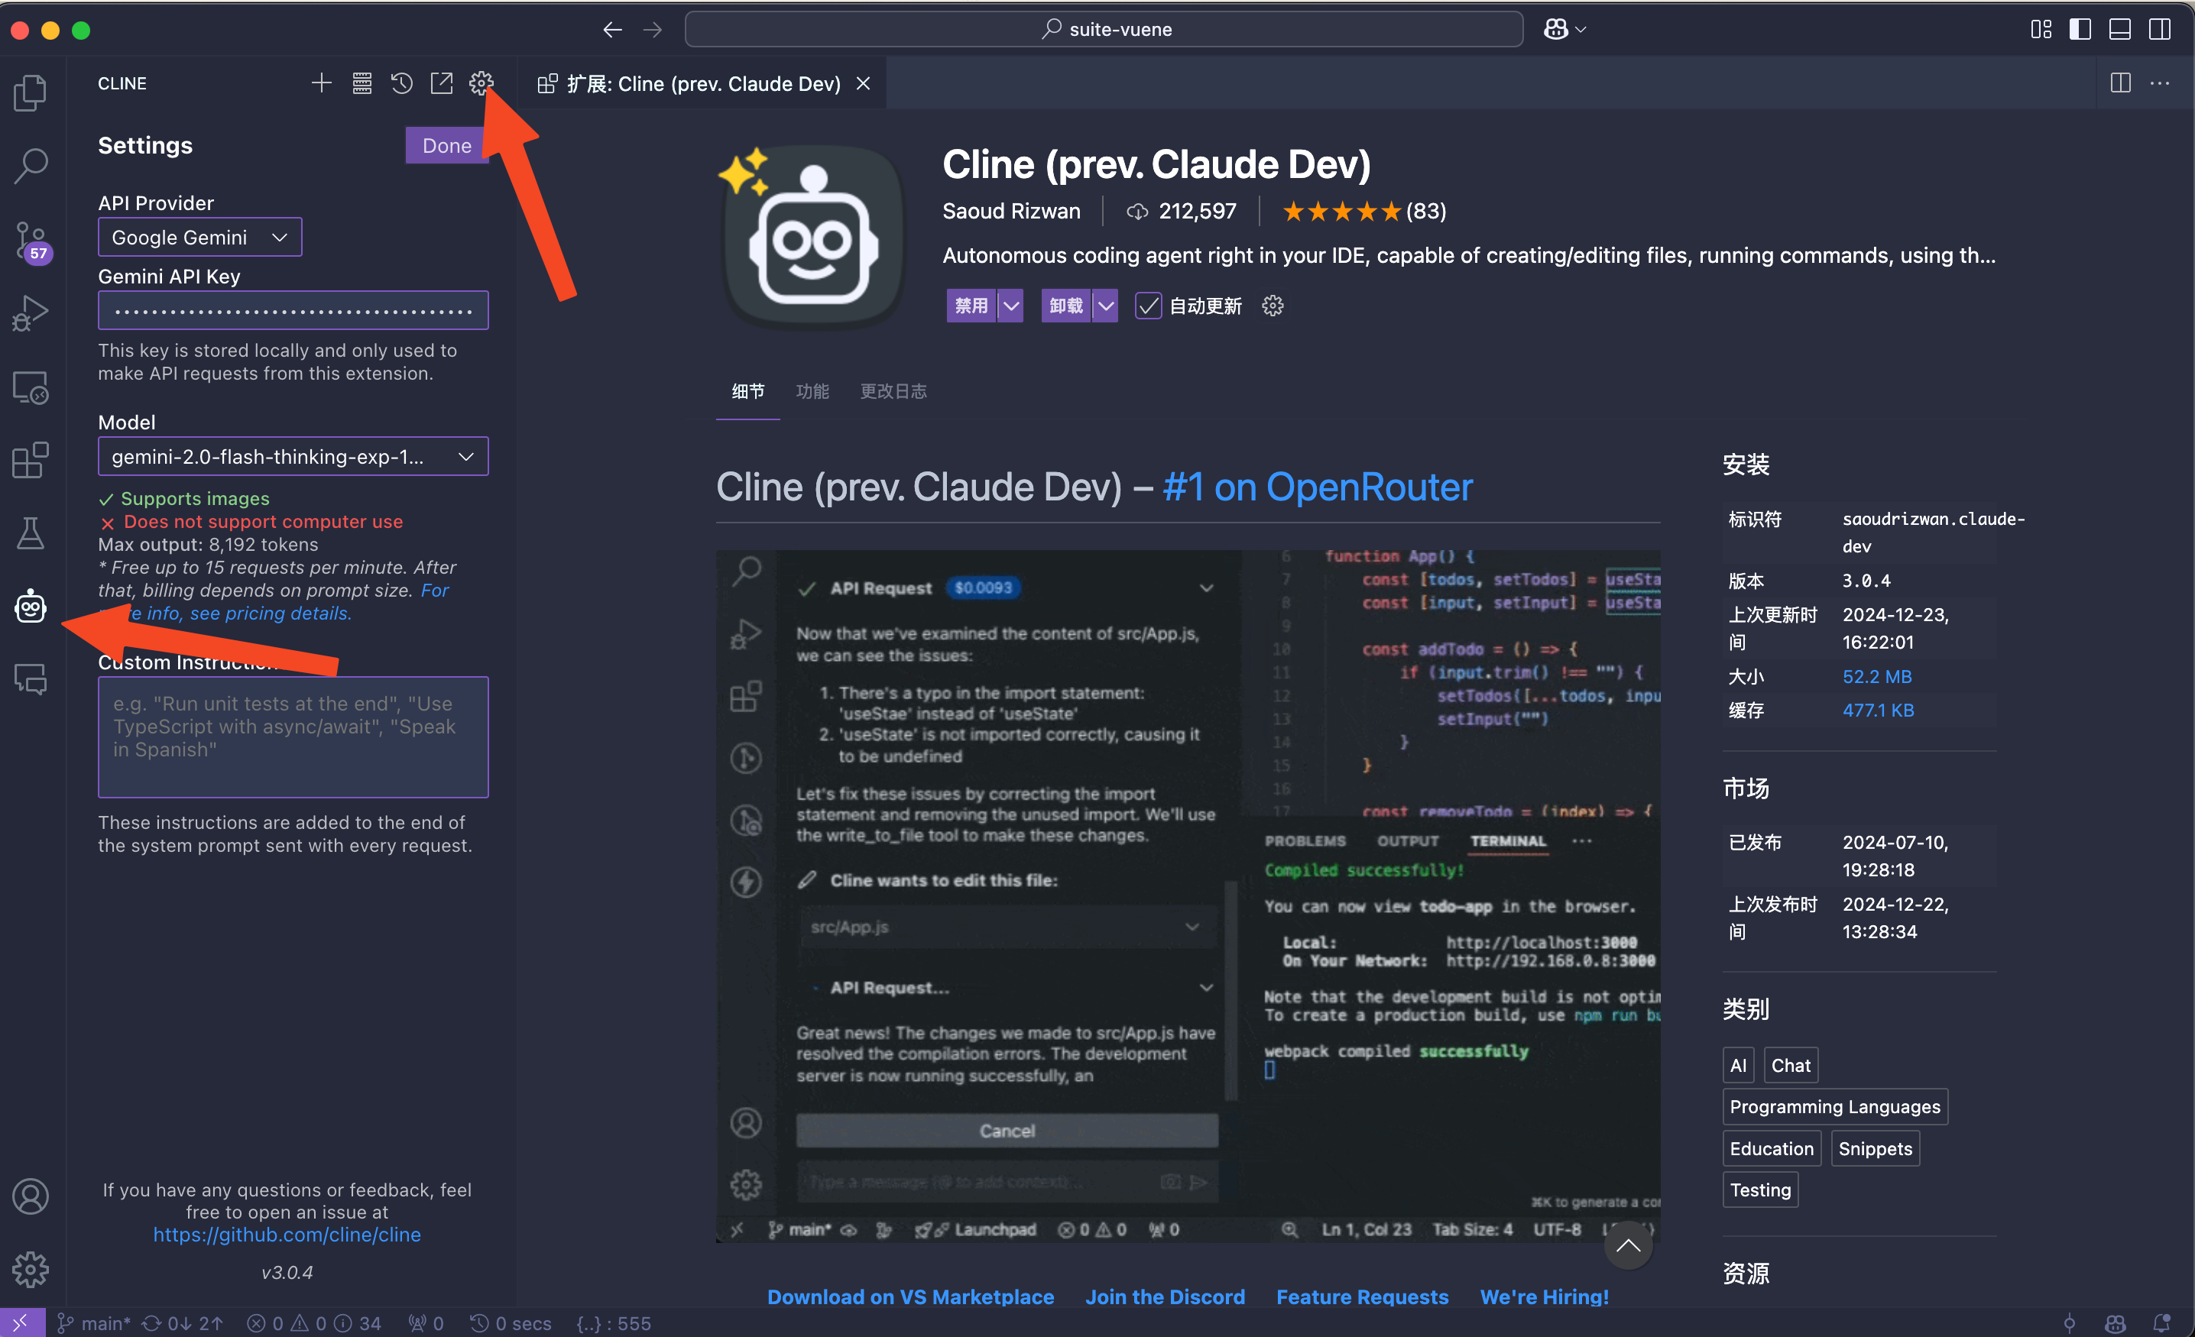This screenshot has width=2195, height=1337.
Task: Toggle the secondary side bar
Action: click(x=2161, y=29)
